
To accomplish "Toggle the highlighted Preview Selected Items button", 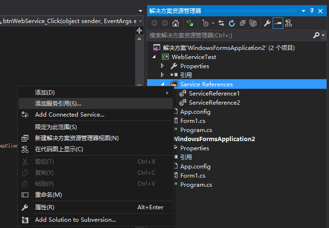I will click(278, 23).
